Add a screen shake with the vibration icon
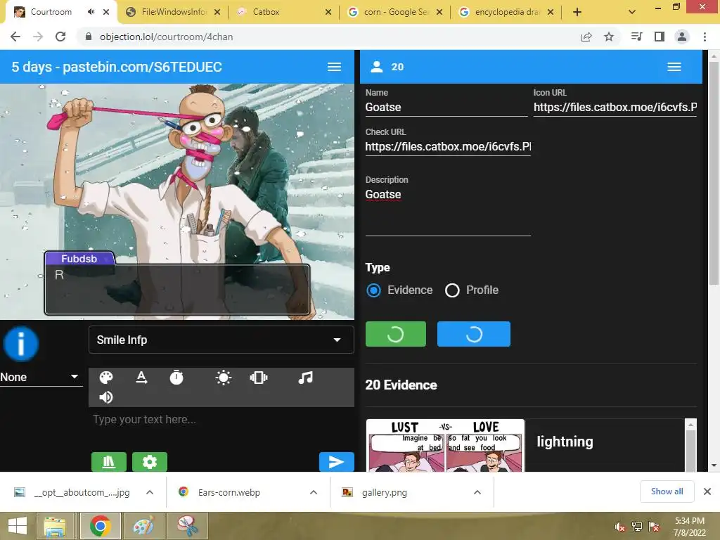Image resolution: width=720 pixels, height=540 pixels. click(x=259, y=378)
